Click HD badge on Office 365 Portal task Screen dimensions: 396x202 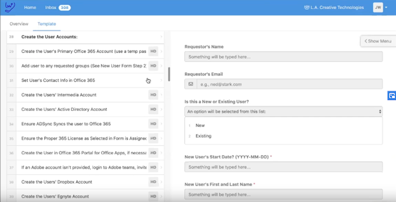pyautogui.click(x=153, y=153)
